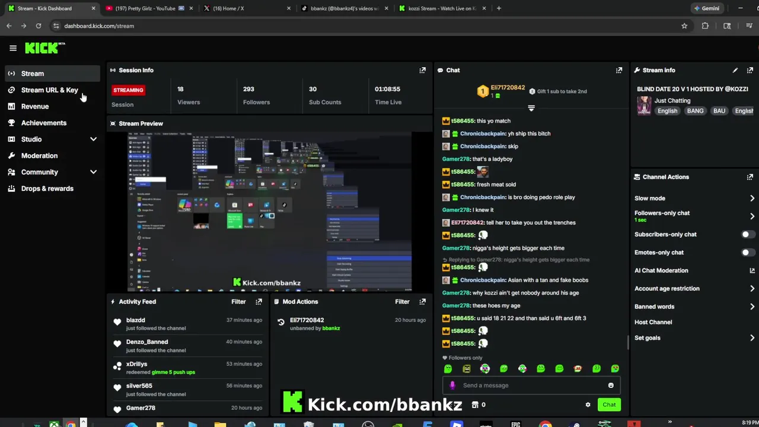759x427 pixels.
Task: Click the Send a message field
Action: click(531, 385)
